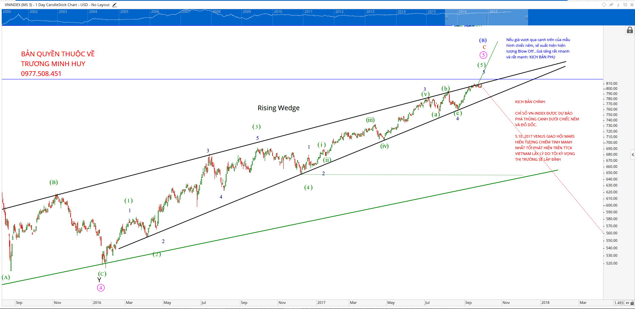The width and height of the screenshot is (635, 309).
Task: Click the 2017 label on bottom time axis
Action: pyautogui.click(x=321, y=303)
